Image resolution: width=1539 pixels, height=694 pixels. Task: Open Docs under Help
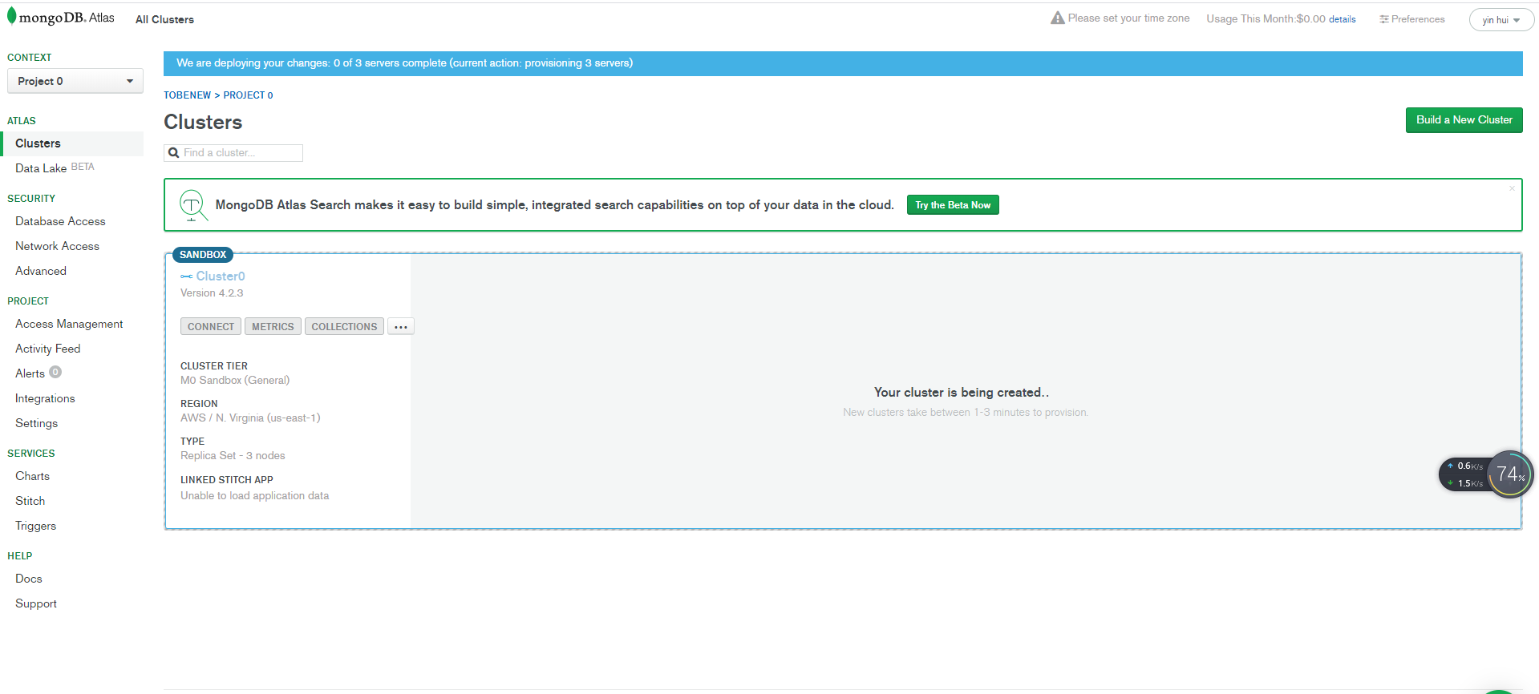click(28, 579)
